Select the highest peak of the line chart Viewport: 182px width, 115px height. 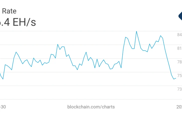[137, 31]
